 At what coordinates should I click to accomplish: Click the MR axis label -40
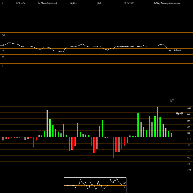pos(188,152)
